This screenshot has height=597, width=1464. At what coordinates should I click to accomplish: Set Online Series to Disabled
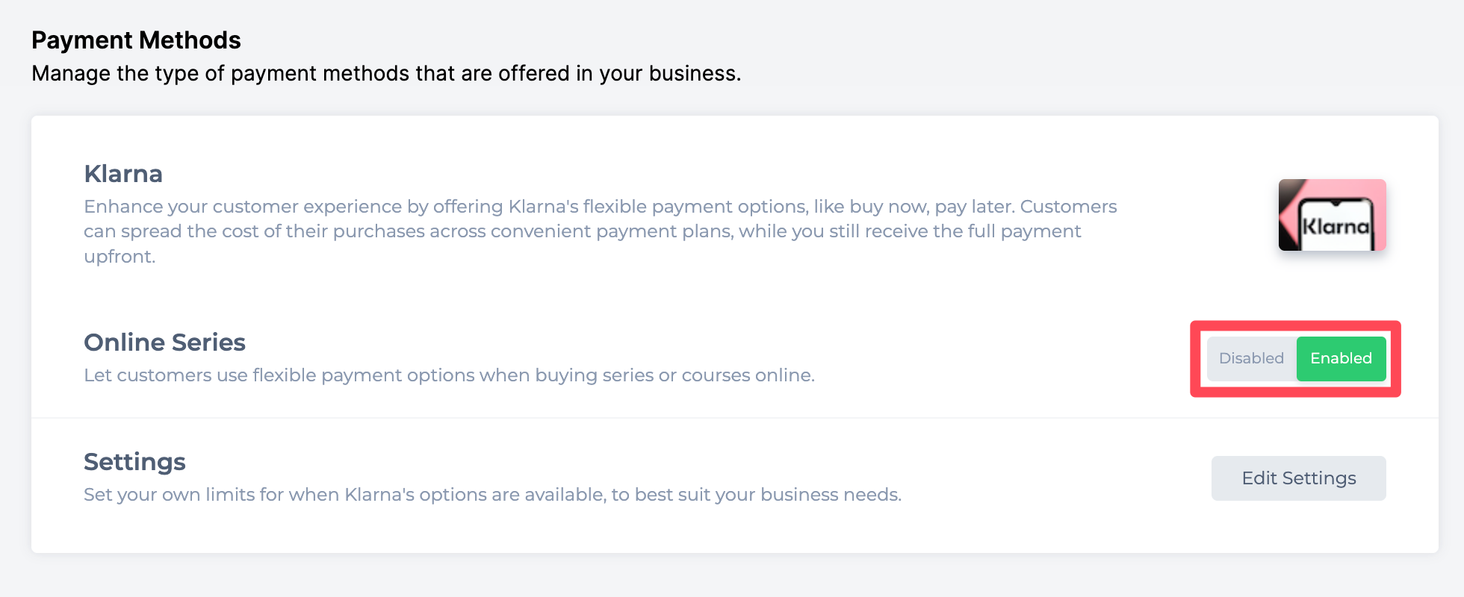click(x=1251, y=359)
